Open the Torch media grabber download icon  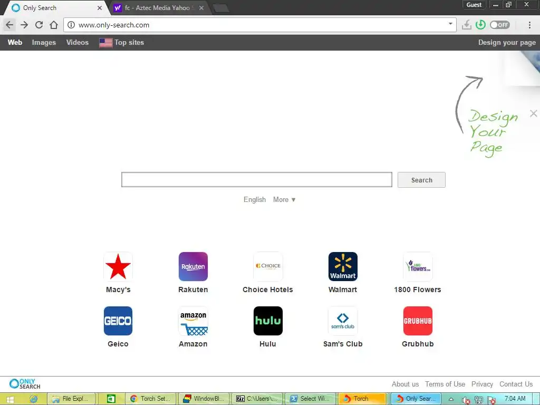pos(466,25)
